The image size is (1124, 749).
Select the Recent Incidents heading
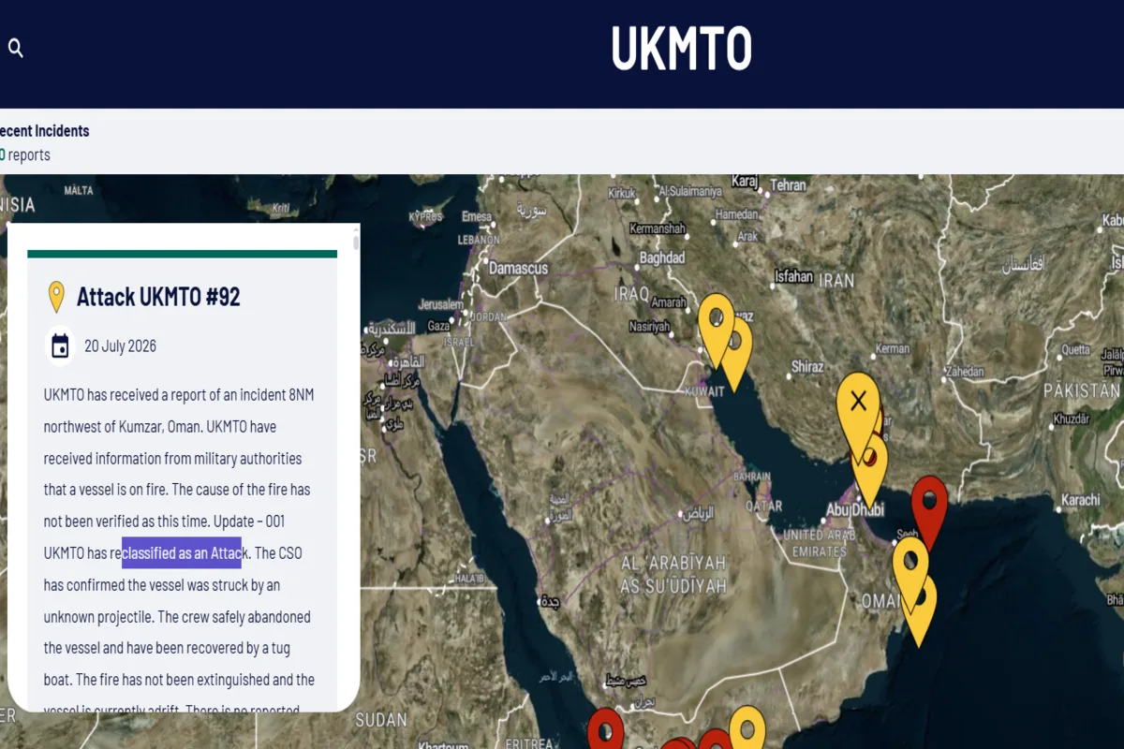[x=44, y=131]
